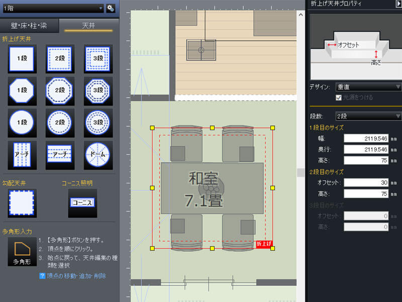The width and height of the screenshot is (402, 302).
Task: Select the square 1段 folded ceiling icon
Action: 22,58
